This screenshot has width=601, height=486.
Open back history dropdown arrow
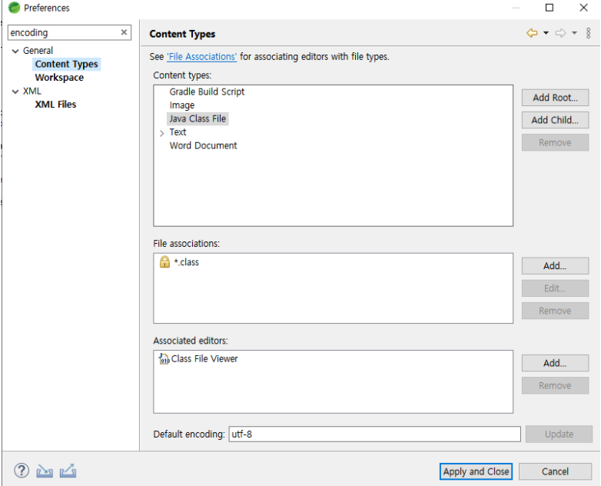coord(546,33)
